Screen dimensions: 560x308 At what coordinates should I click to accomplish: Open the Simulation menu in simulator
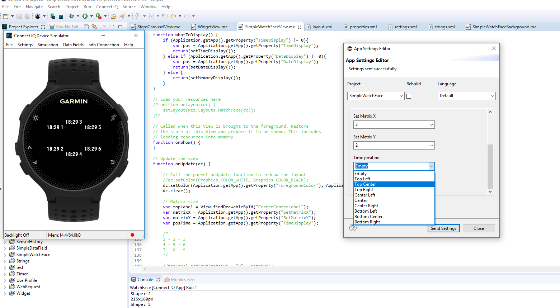coord(48,45)
